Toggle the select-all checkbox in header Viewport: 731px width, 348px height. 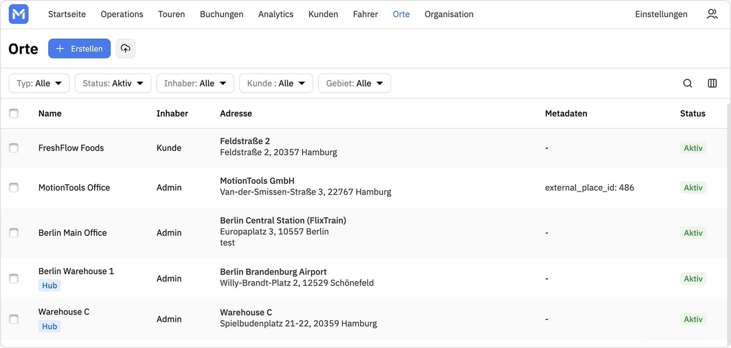pyautogui.click(x=14, y=113)
